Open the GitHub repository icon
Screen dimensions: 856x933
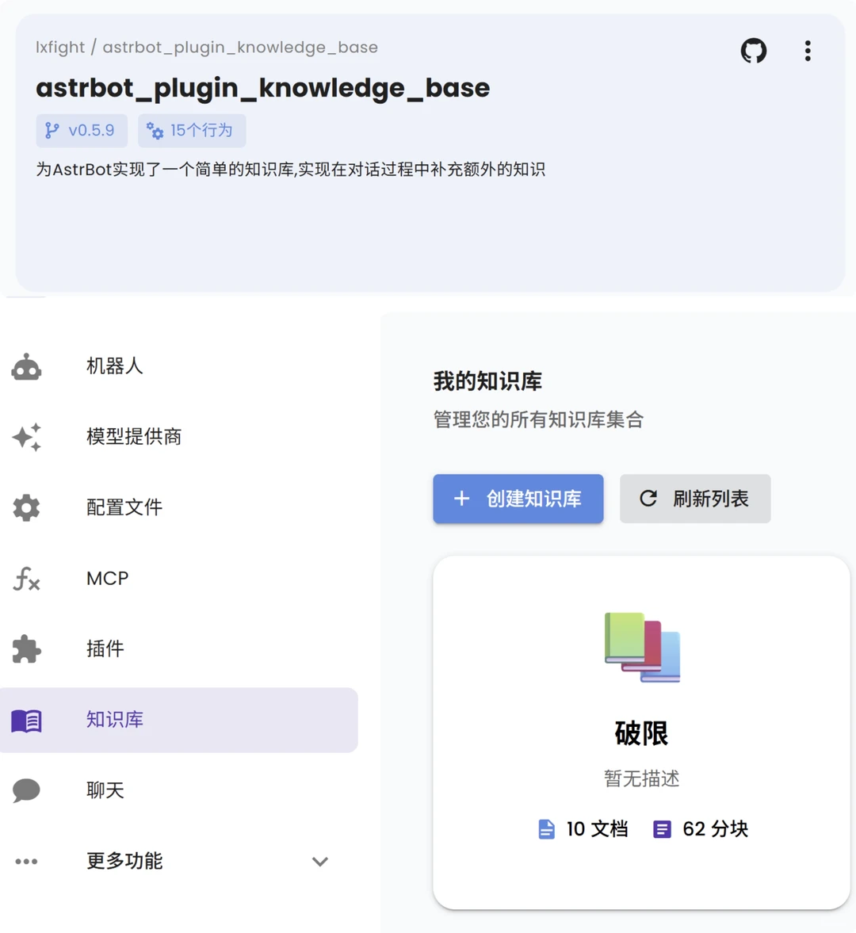point(753,51)
